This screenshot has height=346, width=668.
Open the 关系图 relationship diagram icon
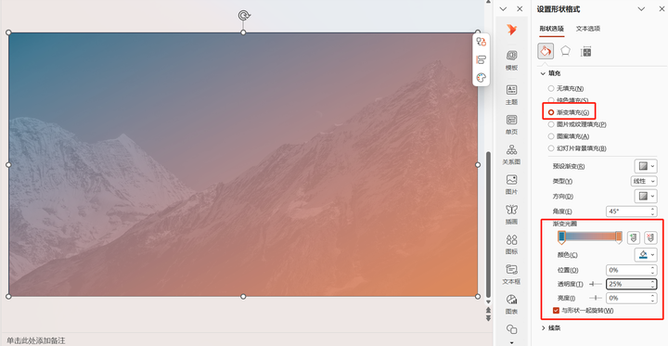pyautogui.click(x=511, y=154)
